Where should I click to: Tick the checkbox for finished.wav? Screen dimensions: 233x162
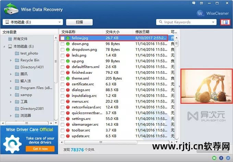point(62,73)
